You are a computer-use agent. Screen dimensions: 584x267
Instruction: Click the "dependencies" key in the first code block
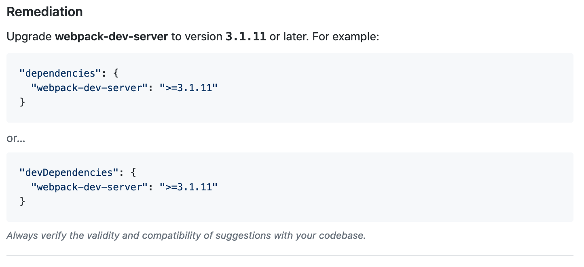60,73
